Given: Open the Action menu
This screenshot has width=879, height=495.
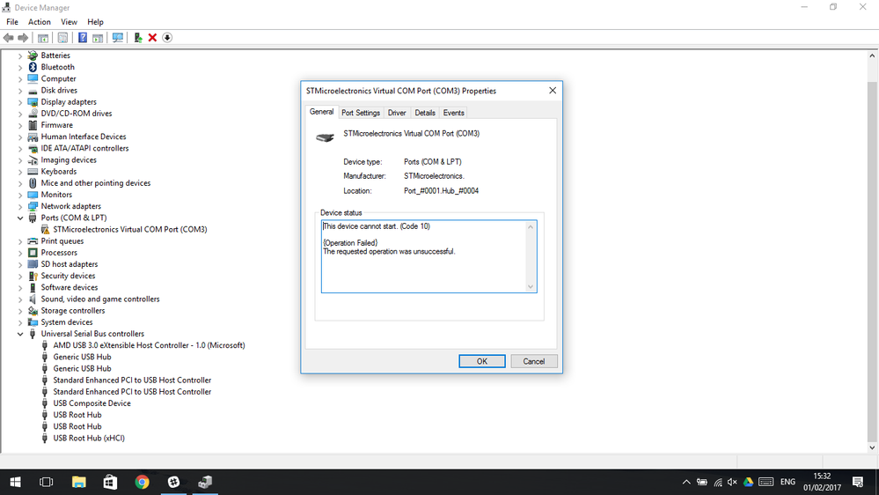Looking at the screenshot, I should [40, 22].
